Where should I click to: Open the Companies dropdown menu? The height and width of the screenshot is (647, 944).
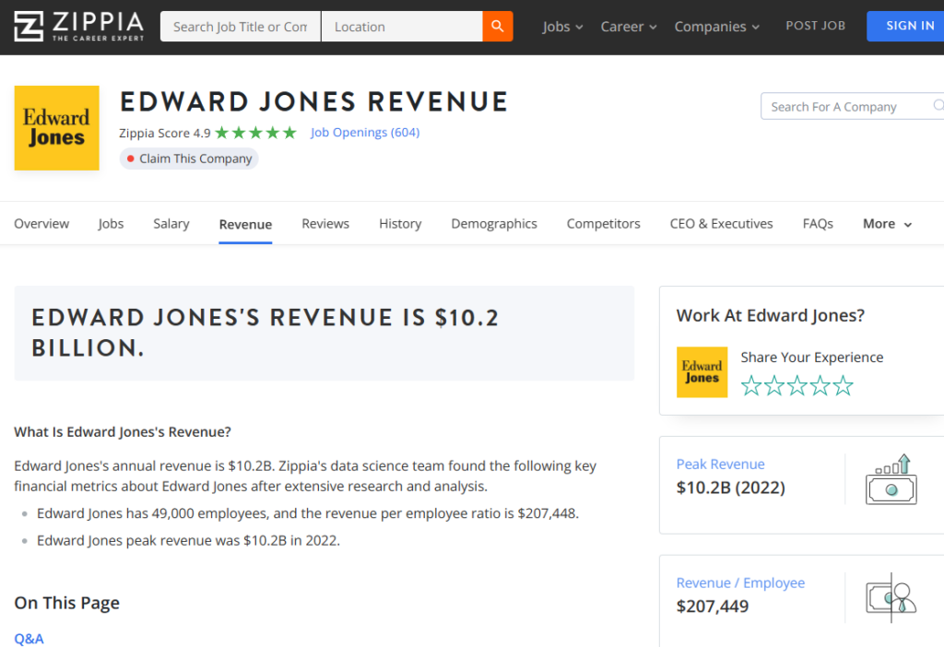click(x=716, y=27)
